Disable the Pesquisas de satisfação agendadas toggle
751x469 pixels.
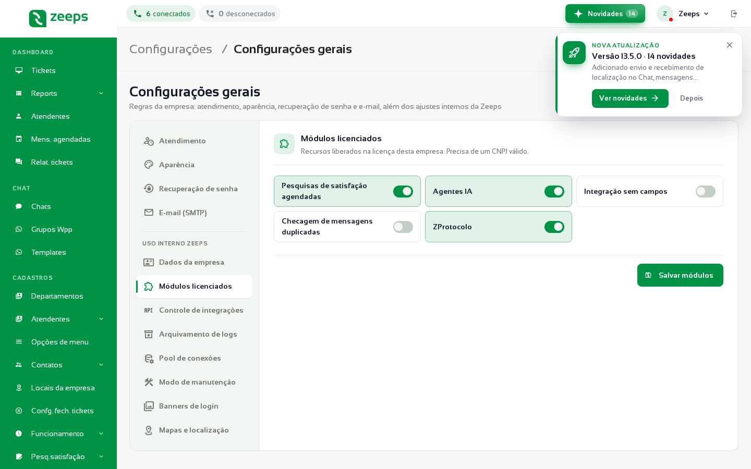(x=403, y=191)
